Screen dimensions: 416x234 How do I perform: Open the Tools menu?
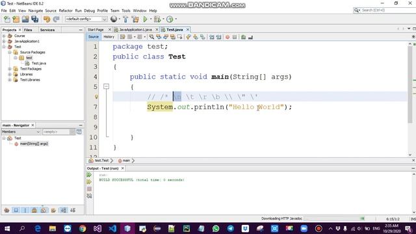[x=126, y=10]
